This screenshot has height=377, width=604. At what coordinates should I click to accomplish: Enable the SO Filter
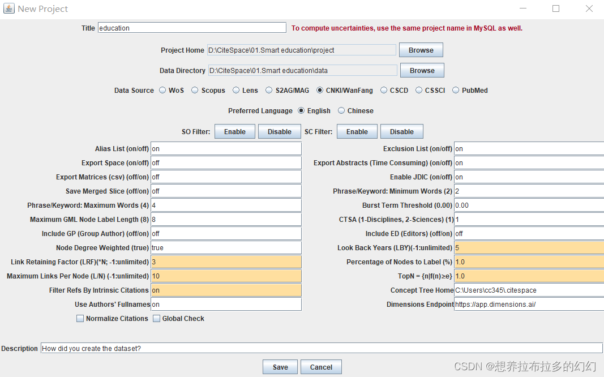point(235,132)
